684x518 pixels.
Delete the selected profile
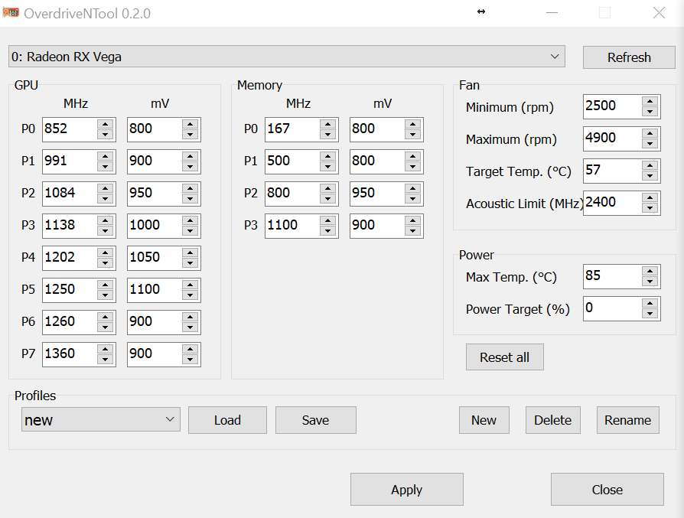click(552, 420)
